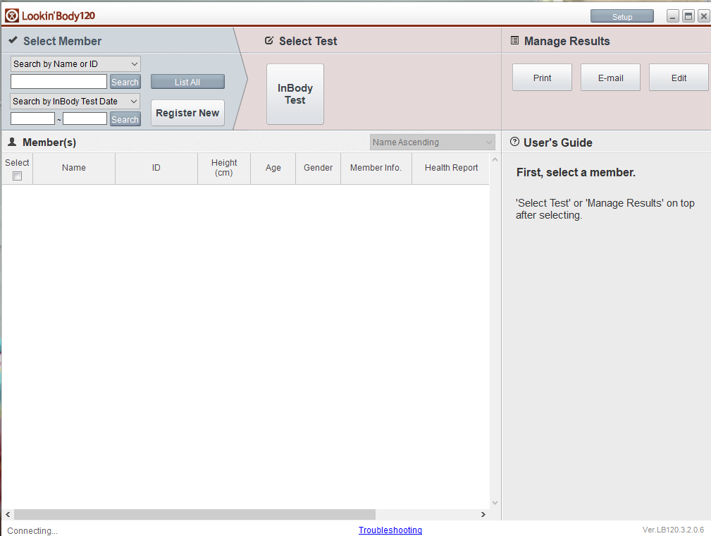The image size is (711, 536).
Task: Tick the Select all members checkbox
Action: pyautogui.click(x=17, y=176)
